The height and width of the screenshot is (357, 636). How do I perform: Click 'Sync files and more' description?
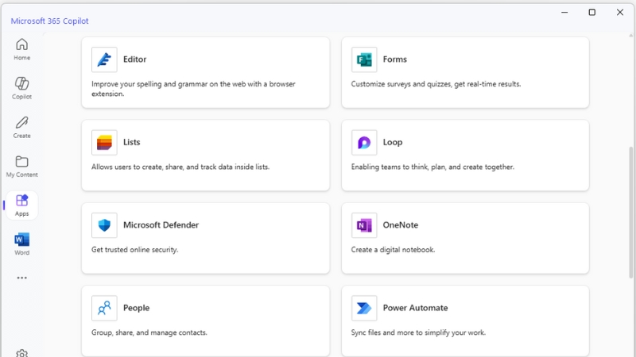(418, 332)
